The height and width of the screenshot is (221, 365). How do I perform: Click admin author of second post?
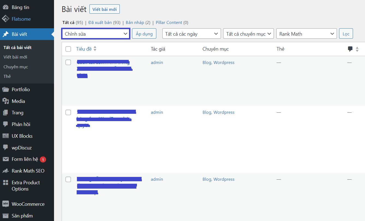tap(157, 112)
